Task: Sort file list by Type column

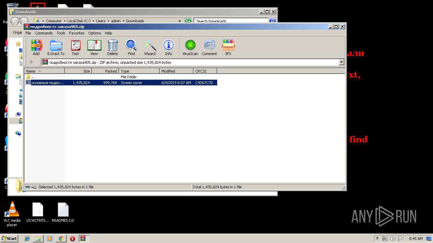Action: pos(139,71)
